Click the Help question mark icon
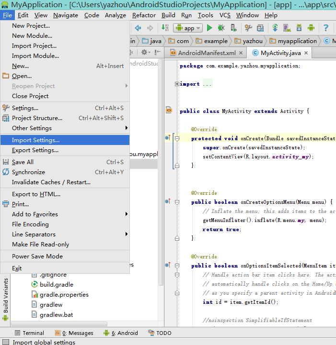Screen dimensions: 336x345 click(326, 28)
